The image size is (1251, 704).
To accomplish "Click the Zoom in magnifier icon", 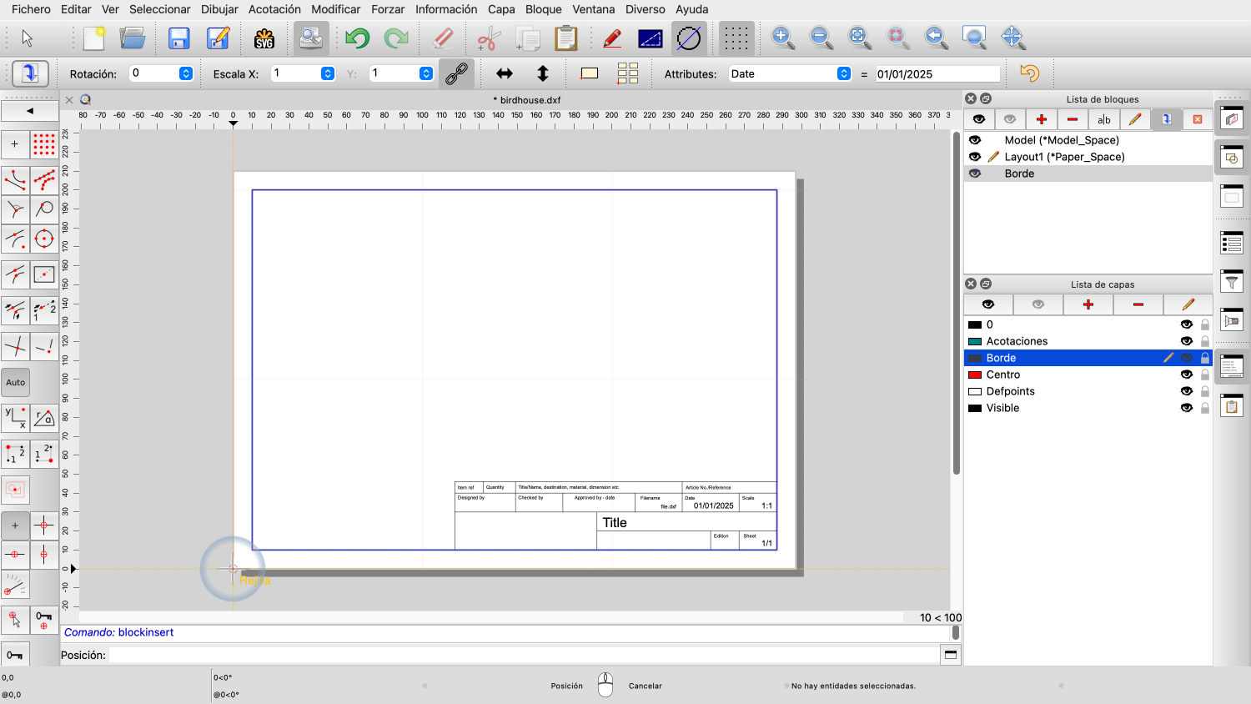I will tap(782, 38).
